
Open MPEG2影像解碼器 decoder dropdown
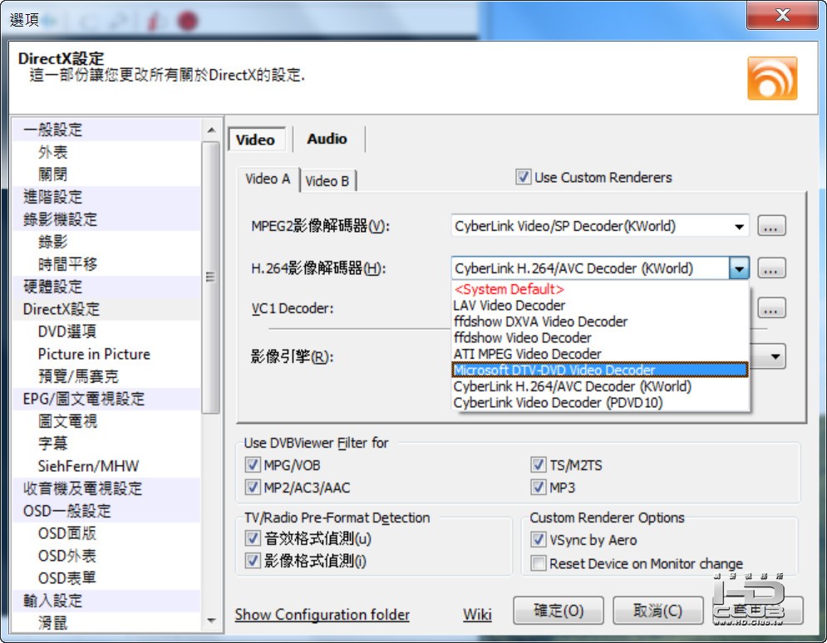[x=740, y=227]
